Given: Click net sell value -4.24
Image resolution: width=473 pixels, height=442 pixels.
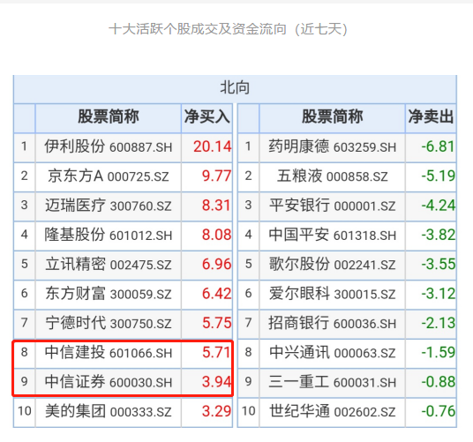Looking at the screenshot, I should (x=439, y=206).
